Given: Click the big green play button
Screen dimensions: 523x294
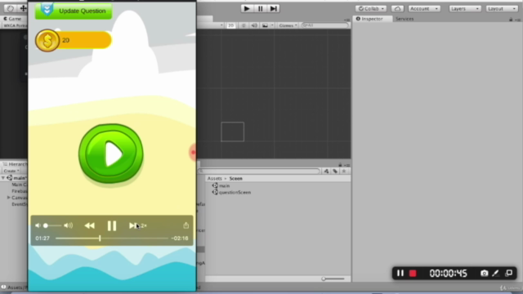Looking at the screenshot, I should click(111, 154).
